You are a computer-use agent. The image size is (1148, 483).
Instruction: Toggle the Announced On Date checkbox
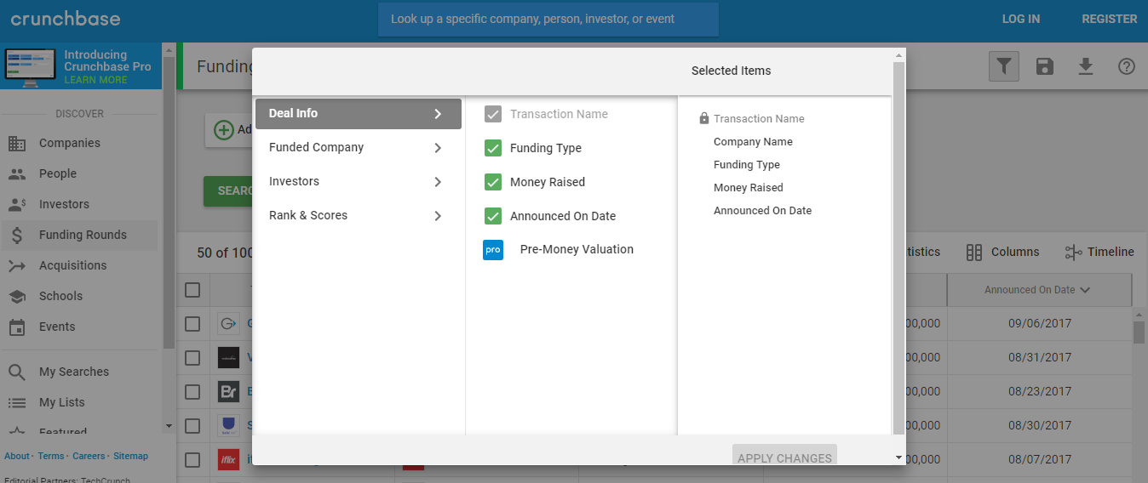click(x=493, y=216)
